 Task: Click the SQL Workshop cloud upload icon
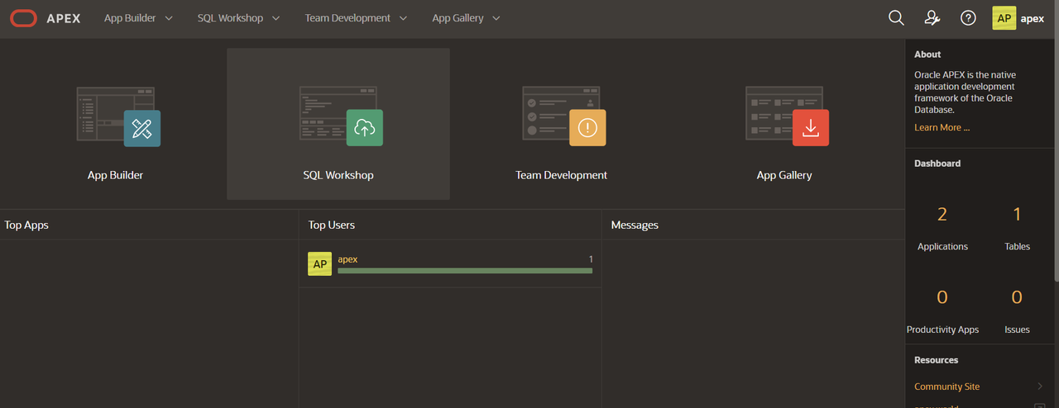365,128
